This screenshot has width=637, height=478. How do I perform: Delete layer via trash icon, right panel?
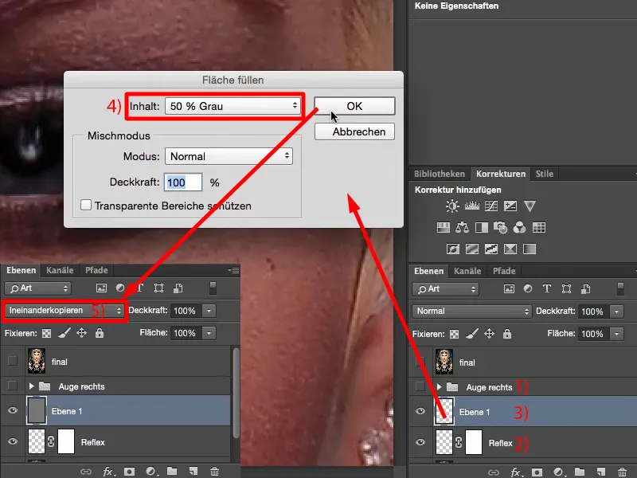click(x=622, y=472)
